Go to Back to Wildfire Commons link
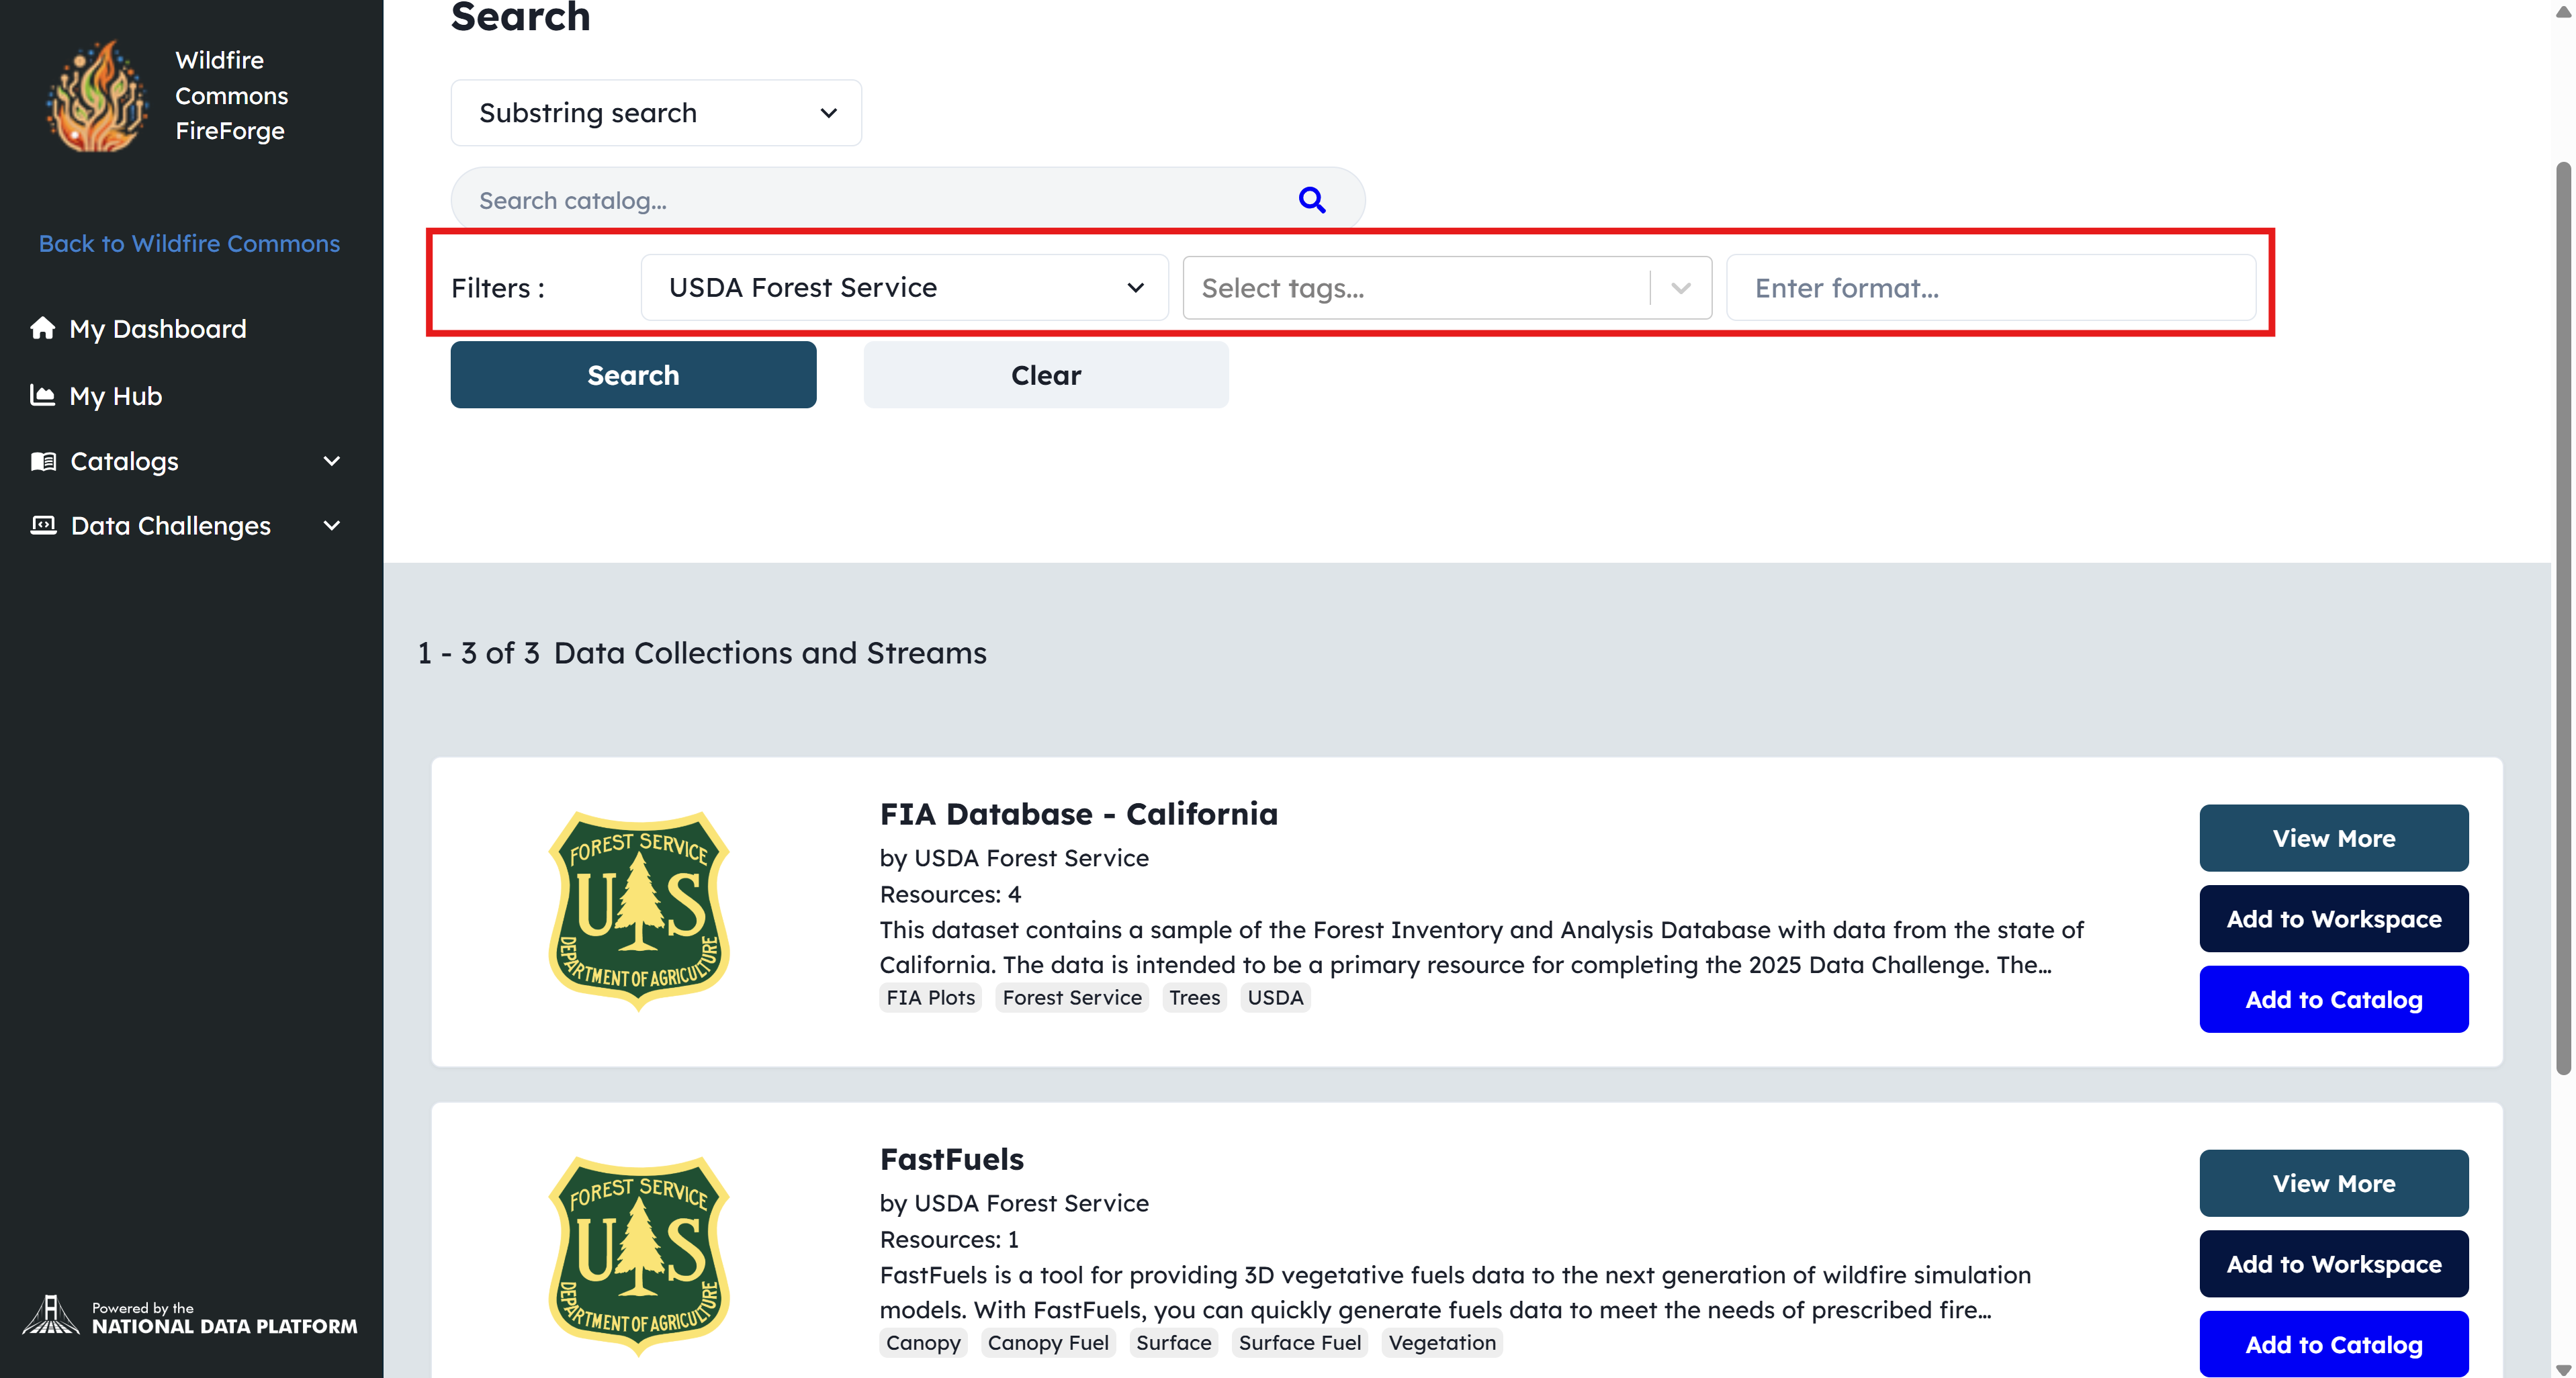Screen dimensions: 2576x1378 tap(189, 243)
